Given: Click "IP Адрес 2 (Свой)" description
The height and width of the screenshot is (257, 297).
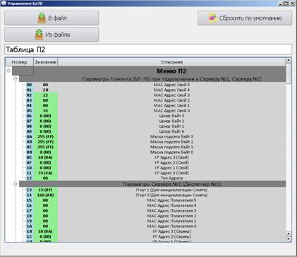Looking at the screenshot, I should tap(171, 162).
